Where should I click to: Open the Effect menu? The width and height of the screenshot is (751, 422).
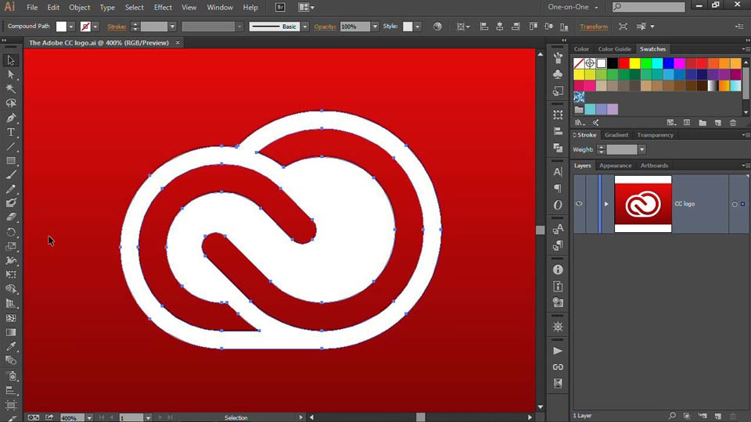pyautogui.click(x=163, y=7)
